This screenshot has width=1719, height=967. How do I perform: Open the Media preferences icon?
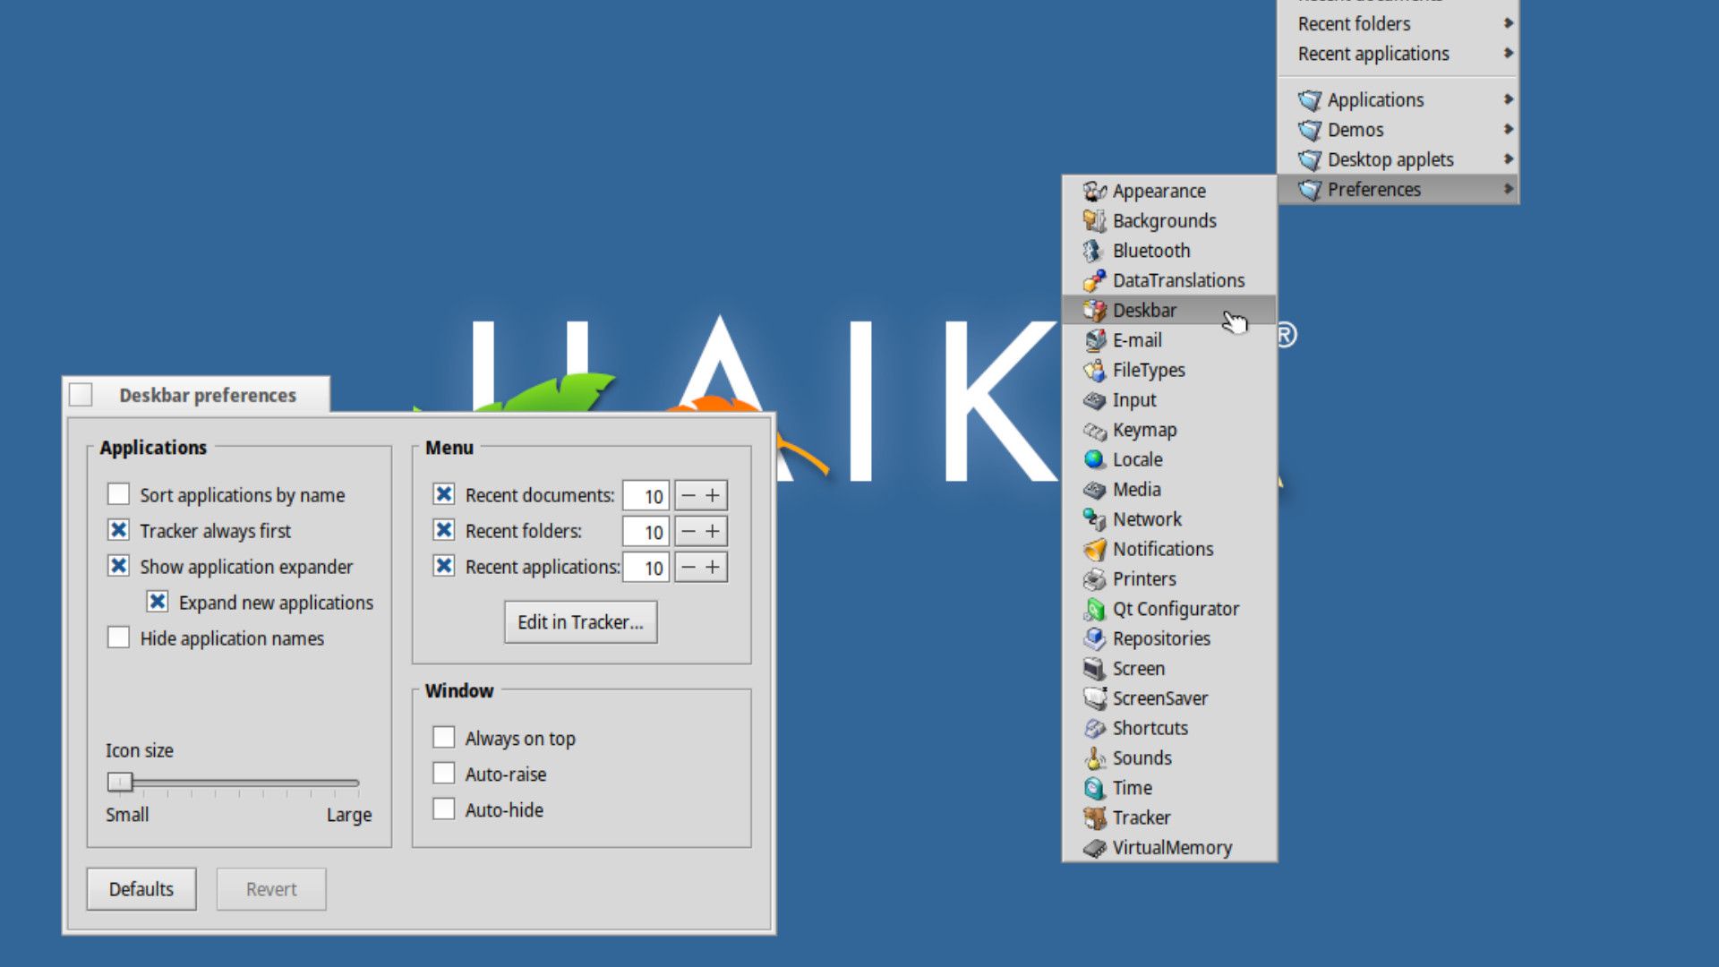(x=1094, y=489)
